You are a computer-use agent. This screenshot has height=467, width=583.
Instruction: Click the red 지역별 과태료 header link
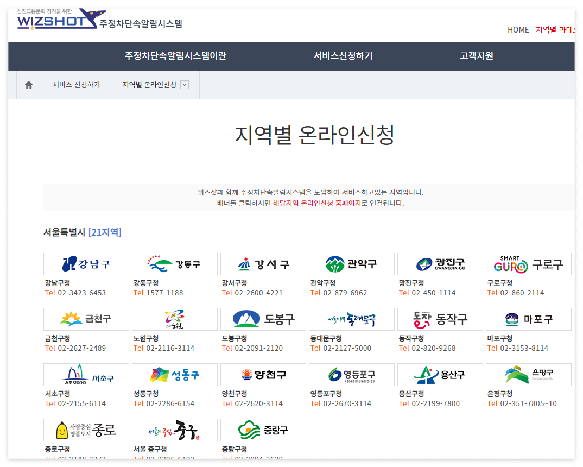[x=555, y=30]
